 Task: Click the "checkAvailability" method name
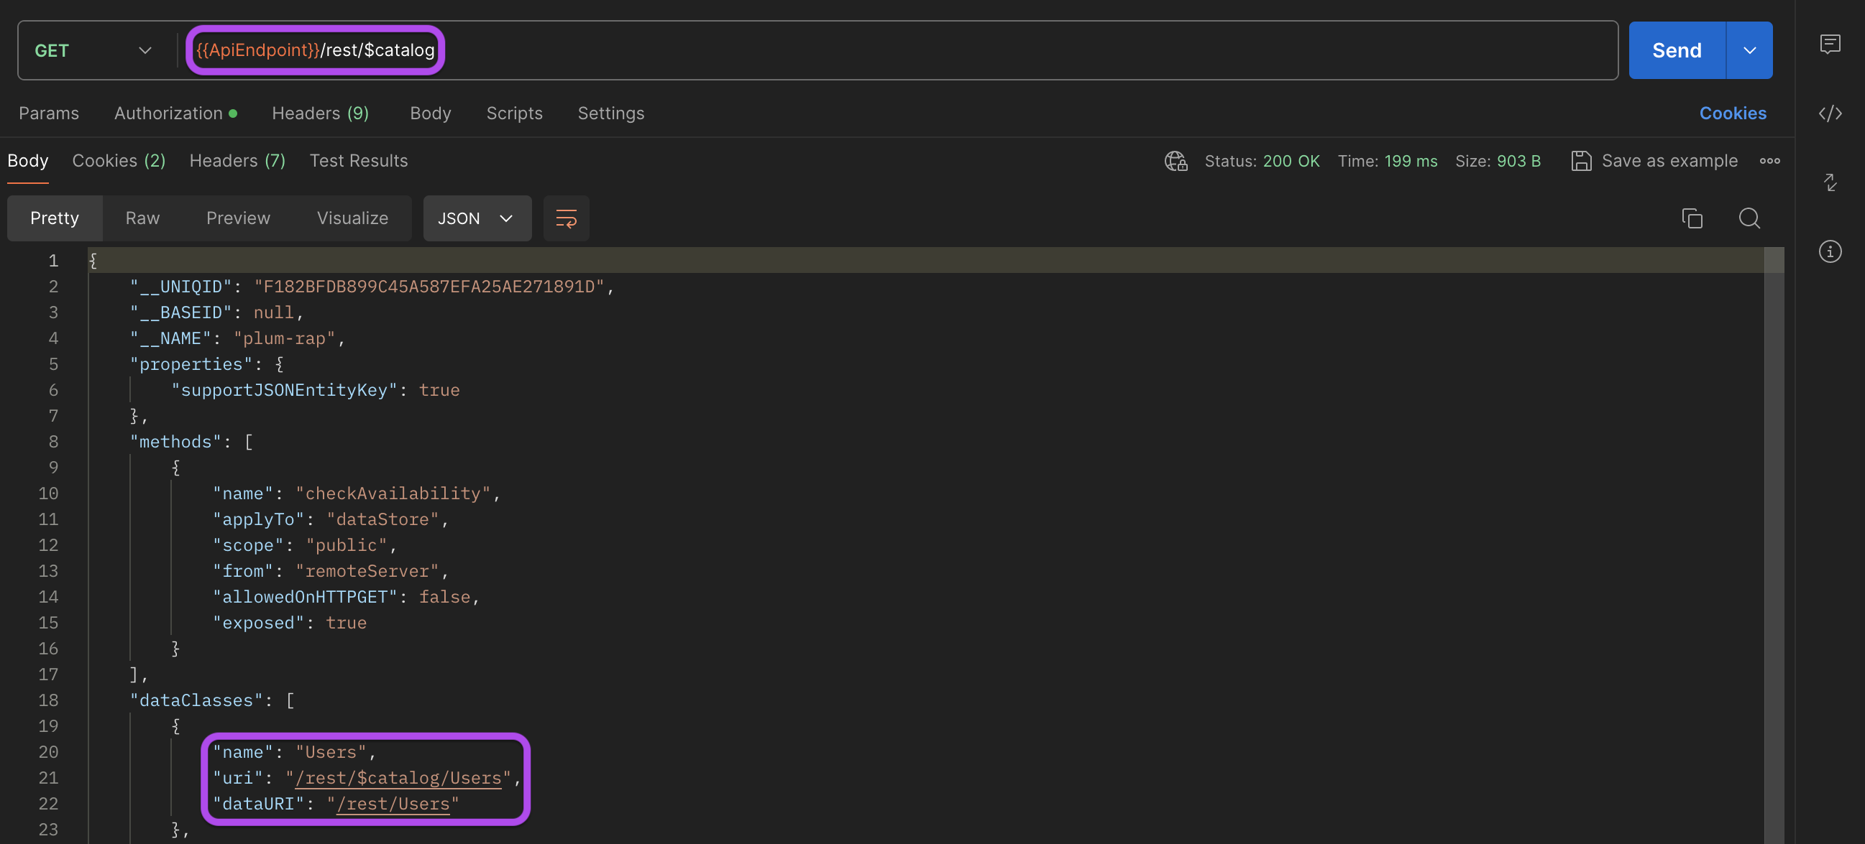click(x=393, y=493)
